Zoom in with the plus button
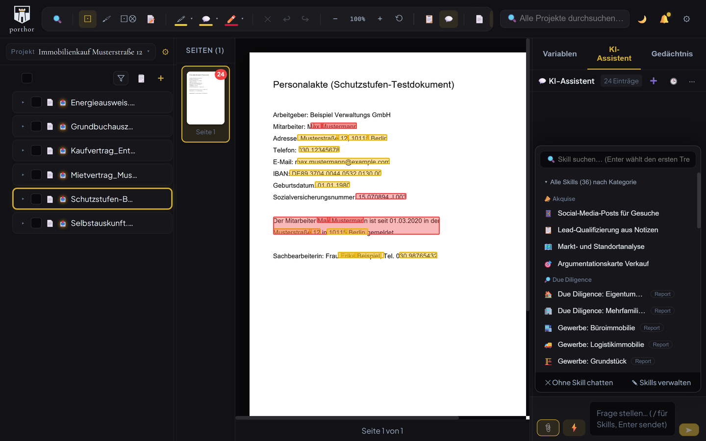The height and width of the screenshot is (441, 706). [x=380, y=19]
